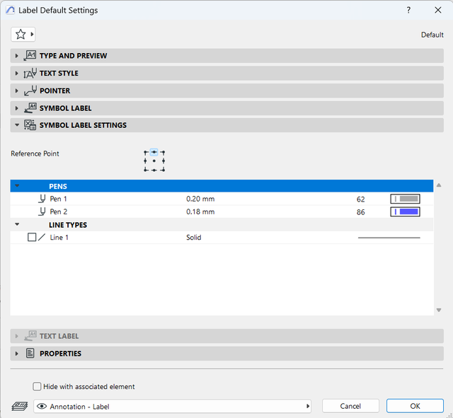Click the Symbol Label panel icon
The height and width of the screenshot is (418, 453).
point(30,108)
